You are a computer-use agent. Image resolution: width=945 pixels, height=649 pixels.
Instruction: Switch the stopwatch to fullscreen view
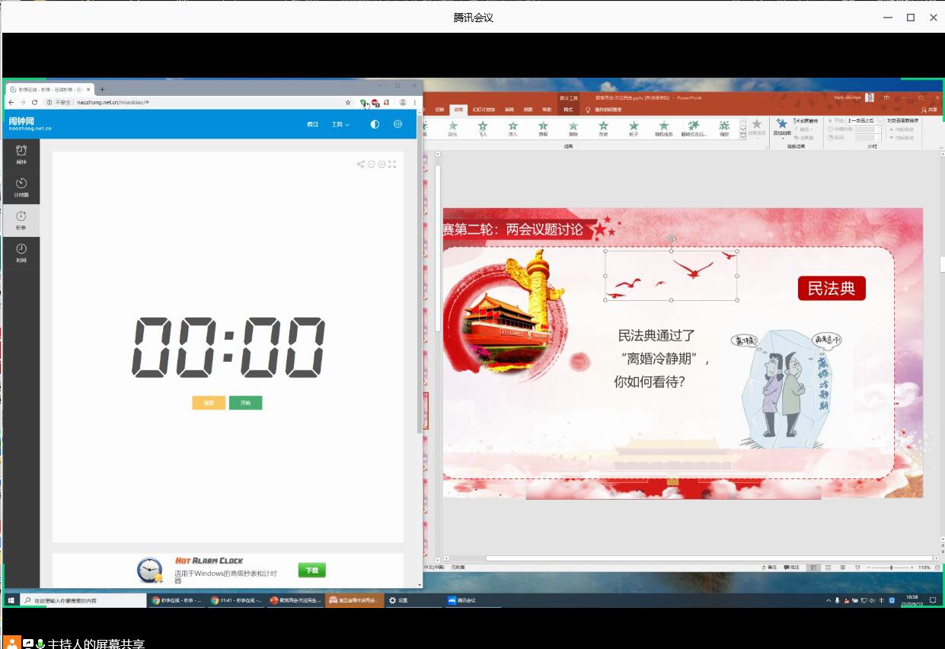tap(392, 164)
